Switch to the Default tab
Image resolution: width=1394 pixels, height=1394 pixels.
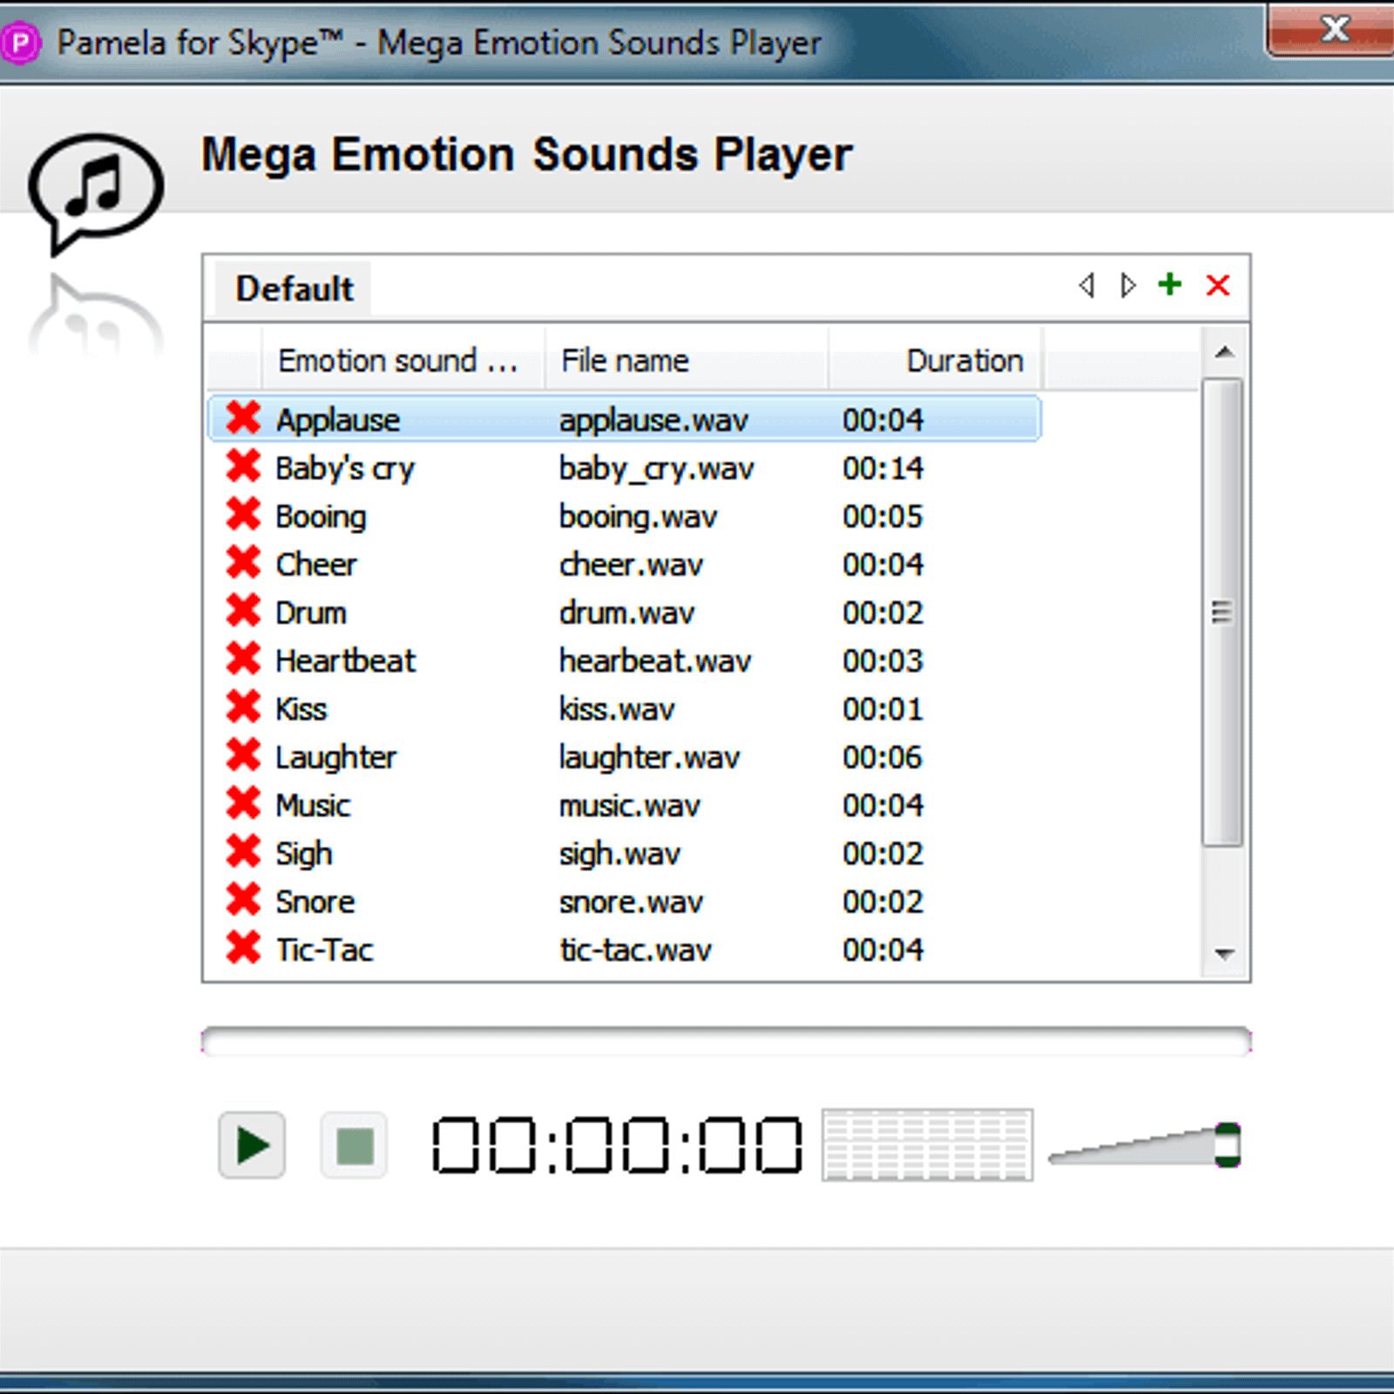294,288
